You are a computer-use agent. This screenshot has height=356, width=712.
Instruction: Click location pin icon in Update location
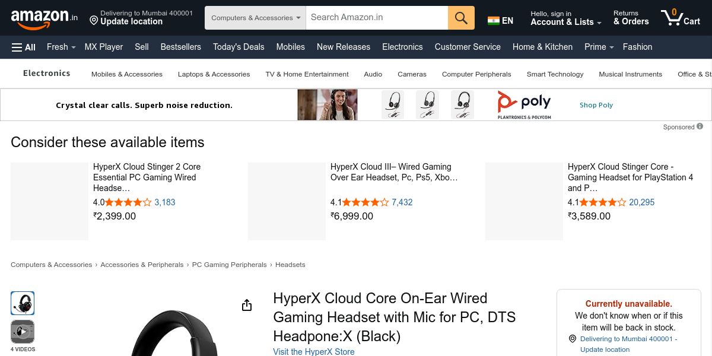(94, 21)
